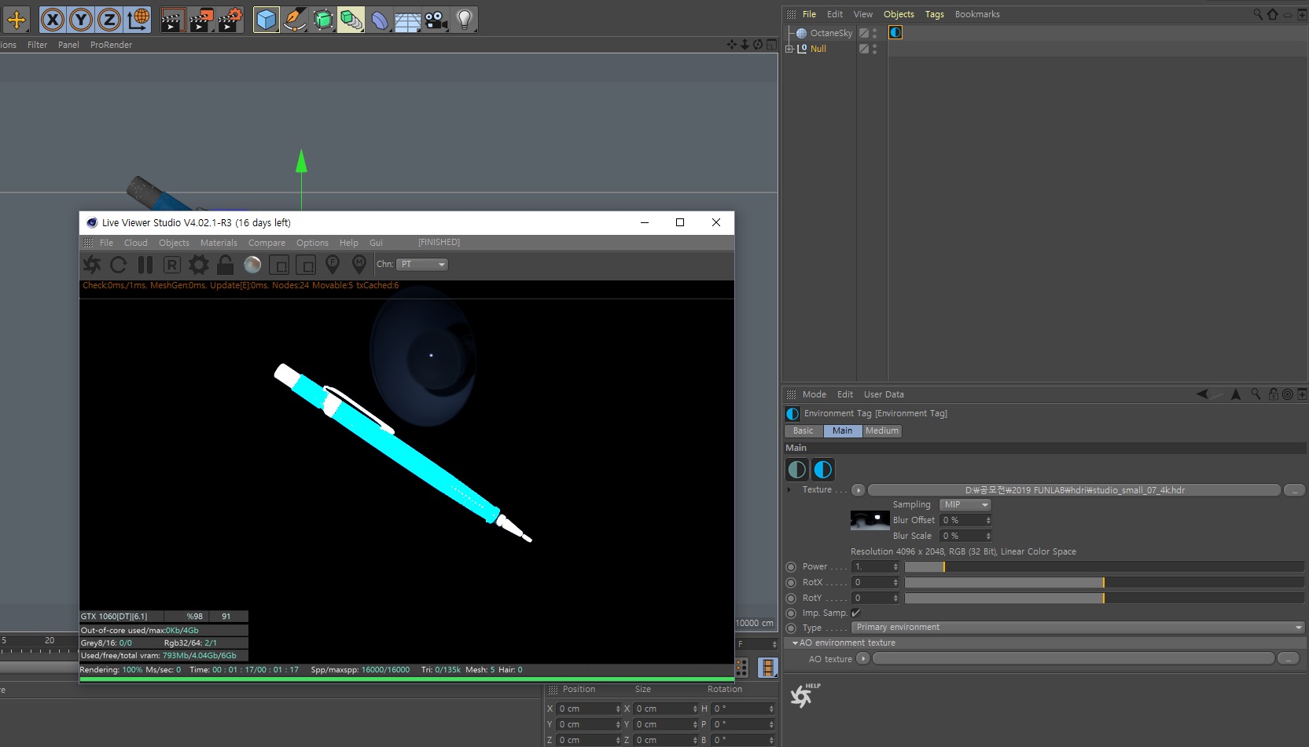The width and height of the screenshot is (1309, 747).
Task: Click the Hdr environment blue half-circle button
Action: [x=823, y=470]
